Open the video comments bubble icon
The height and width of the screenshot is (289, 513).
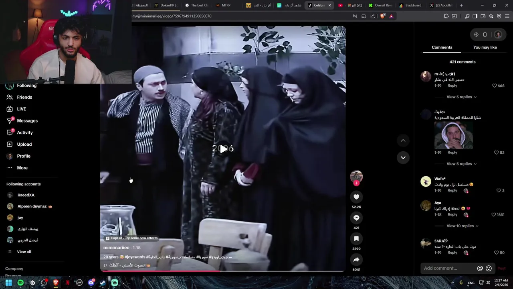pyautogui.click(x=356, y=218)
